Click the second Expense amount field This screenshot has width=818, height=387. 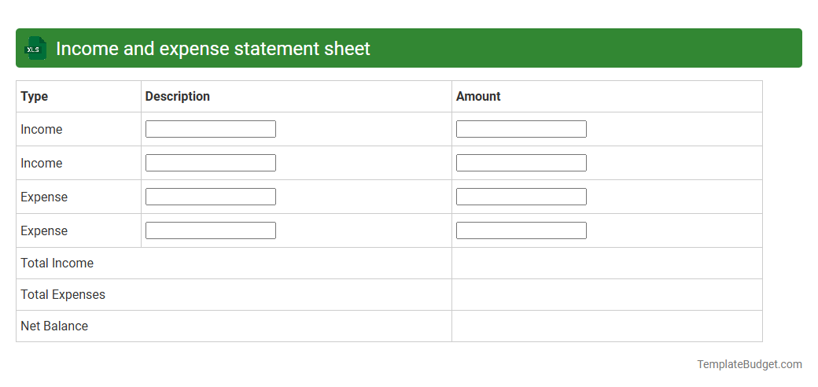pos(521,230)
